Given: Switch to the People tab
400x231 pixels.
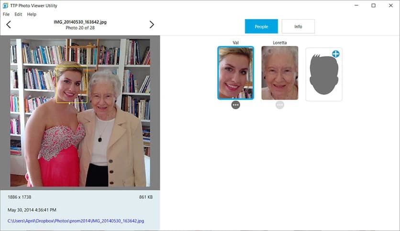Looking at the screenshot, I should coord(261,26).
